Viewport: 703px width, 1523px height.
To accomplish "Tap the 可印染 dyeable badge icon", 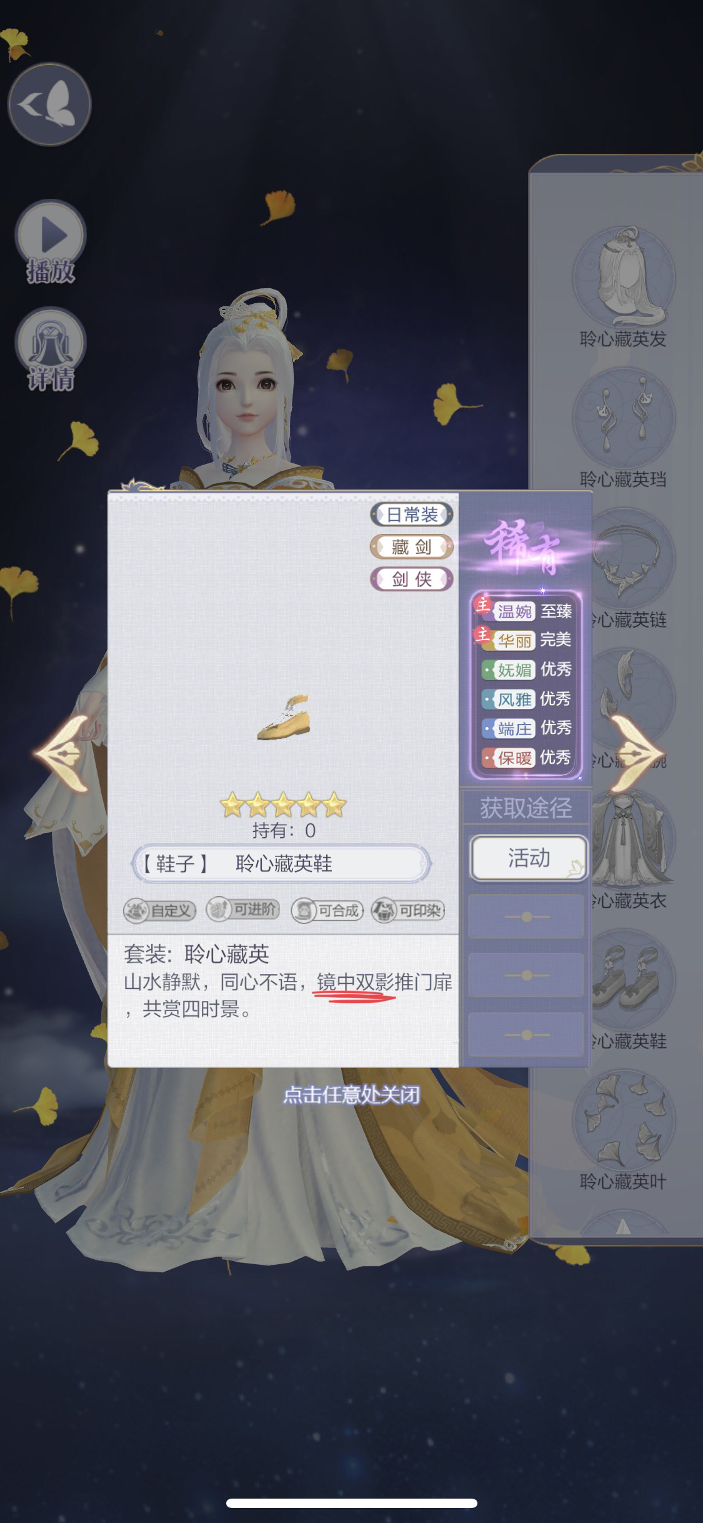I will click(x=408, y=910).
